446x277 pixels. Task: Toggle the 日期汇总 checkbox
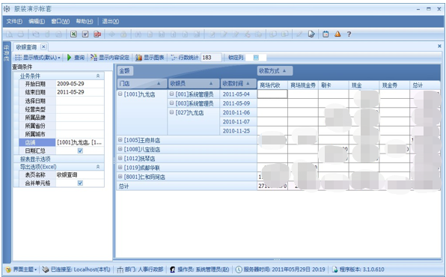click(x=80, y=150)
